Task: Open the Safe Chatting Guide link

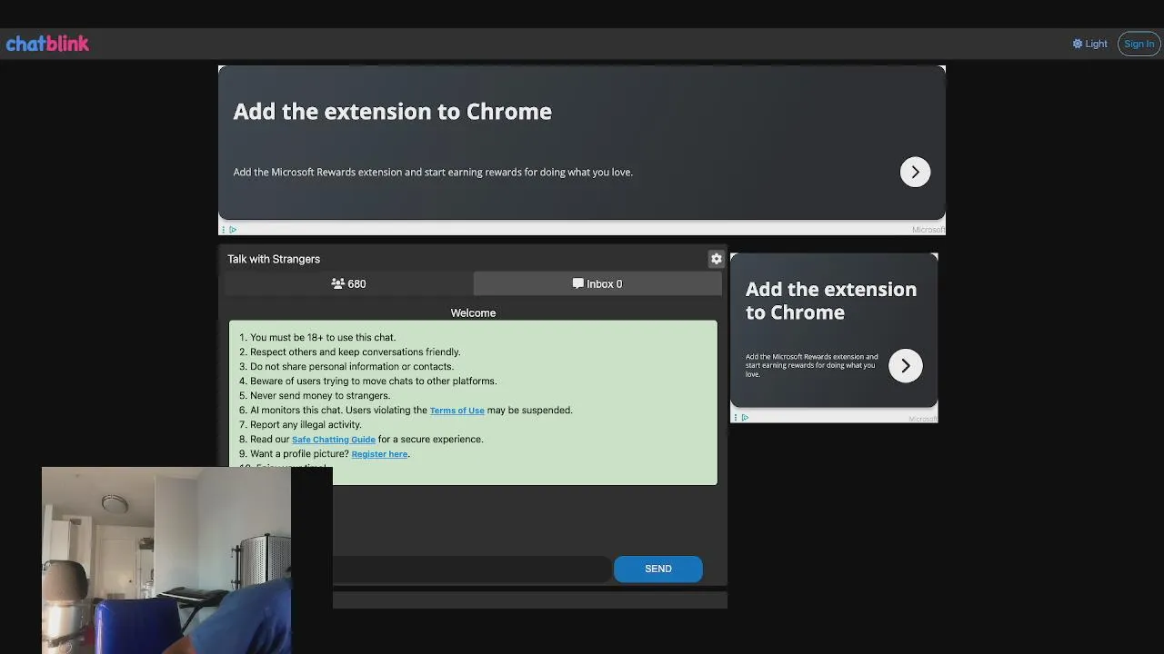Action: point(334,440)
